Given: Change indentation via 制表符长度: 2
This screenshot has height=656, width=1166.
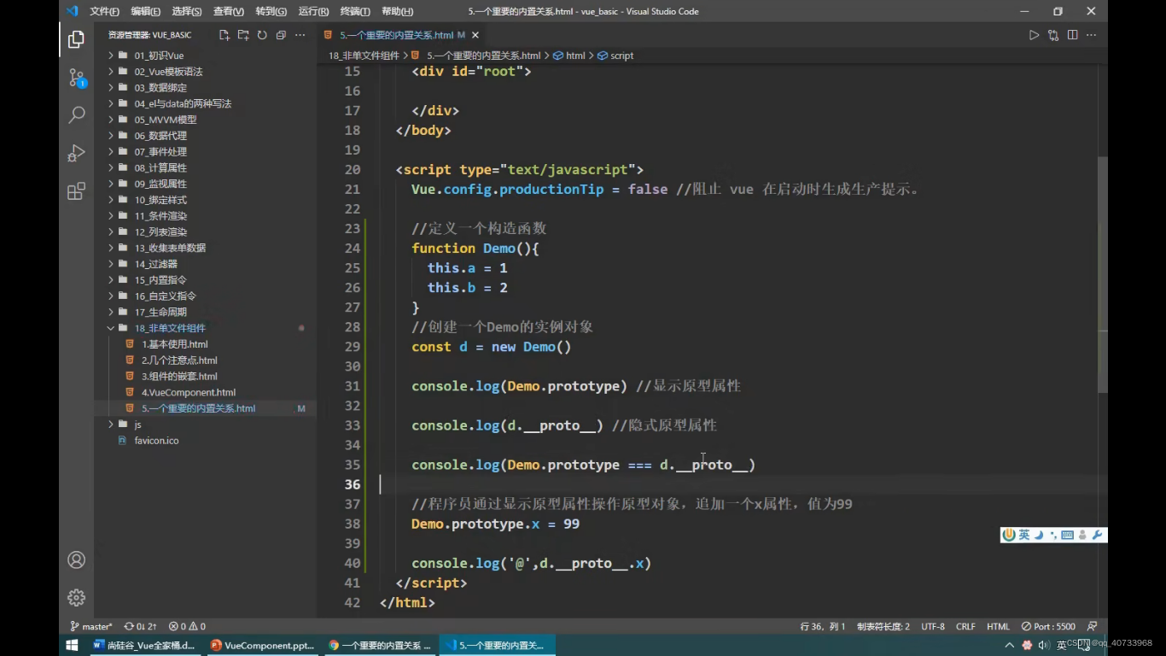Looking at the screenshot, I should coord(883,626).
